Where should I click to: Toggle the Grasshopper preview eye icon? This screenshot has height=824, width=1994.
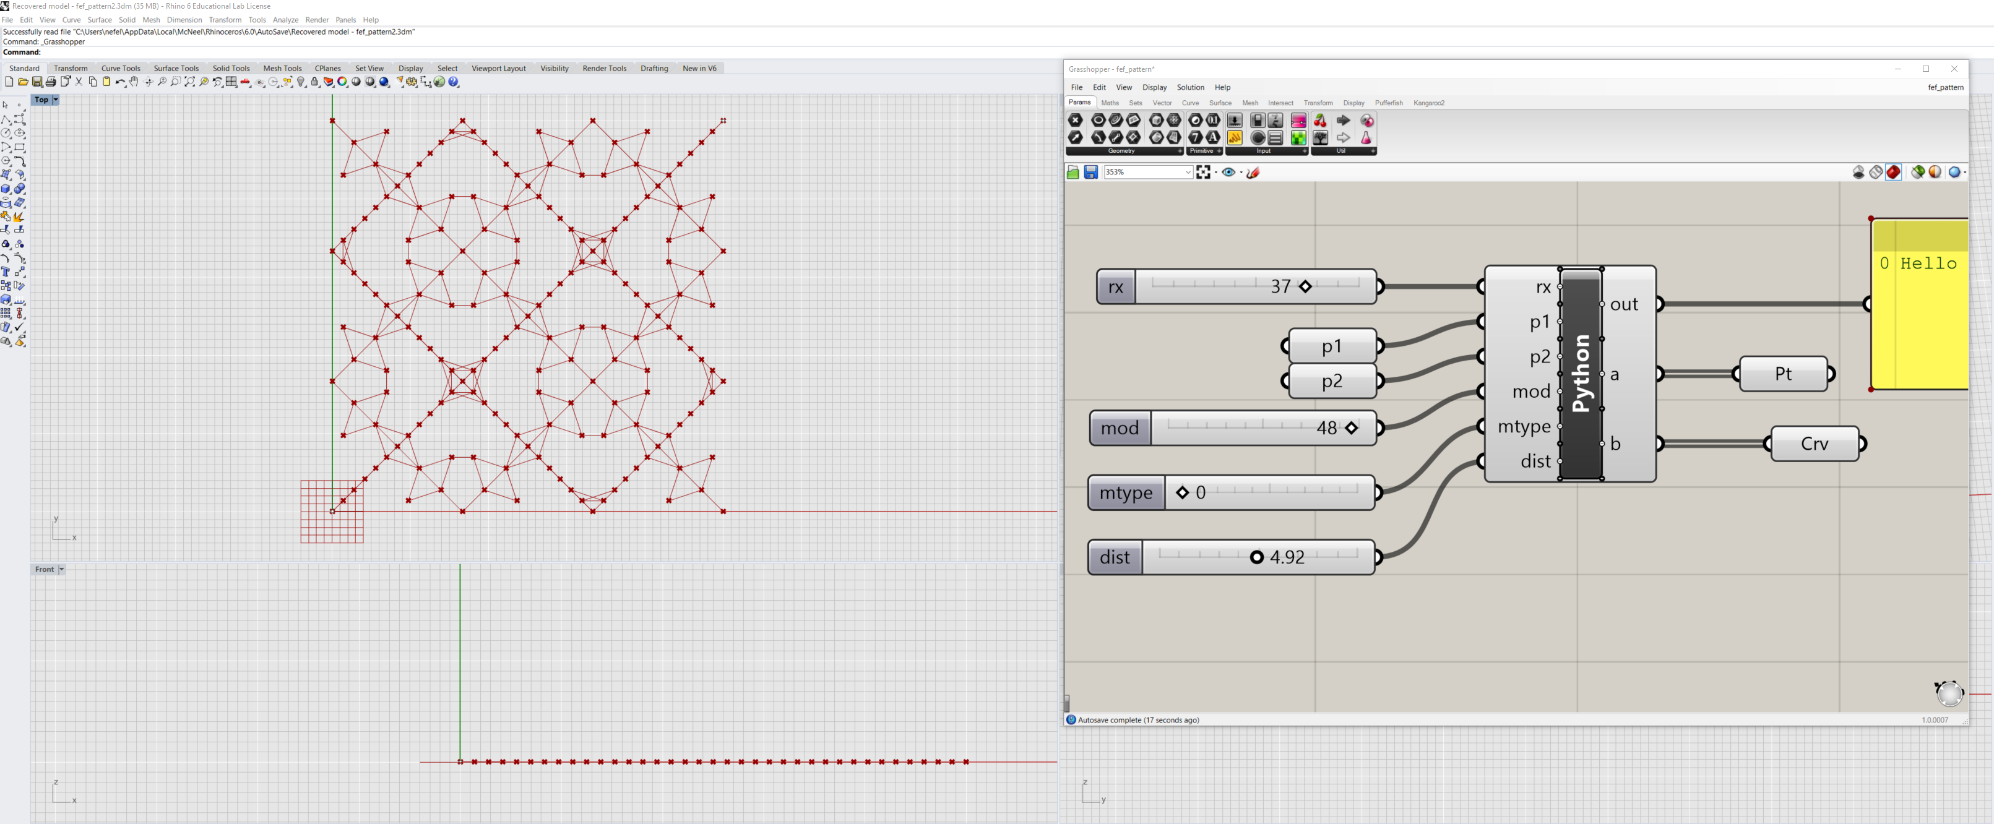1228,173
